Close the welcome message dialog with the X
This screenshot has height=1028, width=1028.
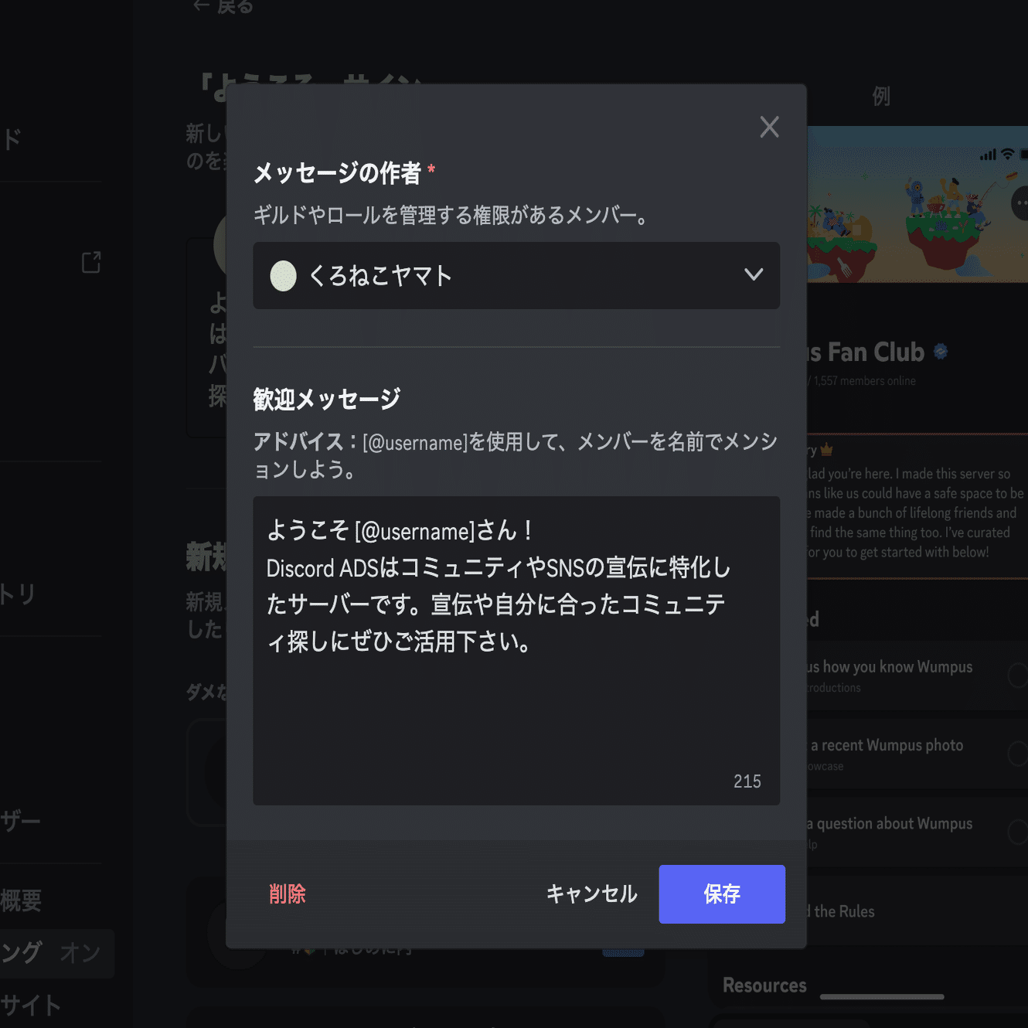click(x=769, y=127)
